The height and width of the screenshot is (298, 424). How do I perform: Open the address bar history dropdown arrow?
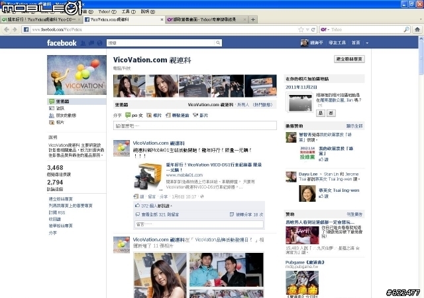pyautogui.click(x=307, y=29)
